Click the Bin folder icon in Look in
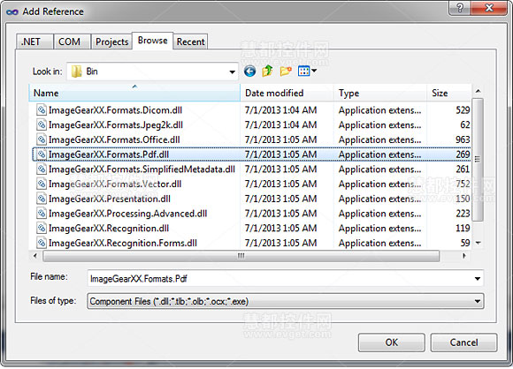The width and height of the screenshot is (513, 369). click(76, 72)
